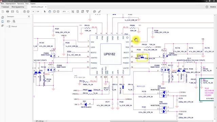
Task: Go to next page with the down arrow
Action: (28, 12)
